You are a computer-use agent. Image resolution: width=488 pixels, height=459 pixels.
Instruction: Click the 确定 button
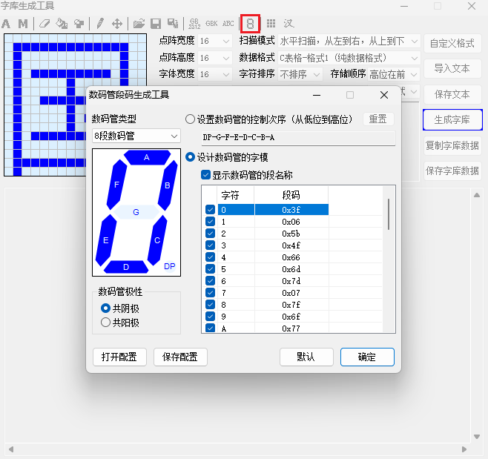tap(367, 357)
